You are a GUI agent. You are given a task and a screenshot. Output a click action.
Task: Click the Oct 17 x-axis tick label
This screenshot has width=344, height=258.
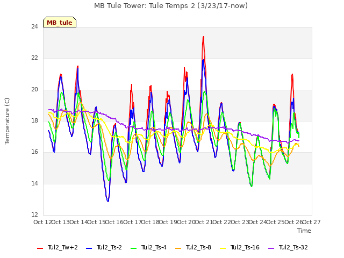click(133, 222)
